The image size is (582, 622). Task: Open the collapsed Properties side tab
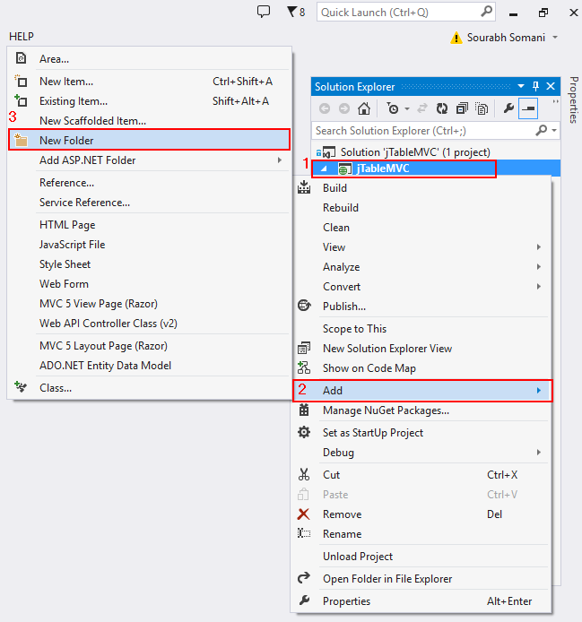pos(574,100)
